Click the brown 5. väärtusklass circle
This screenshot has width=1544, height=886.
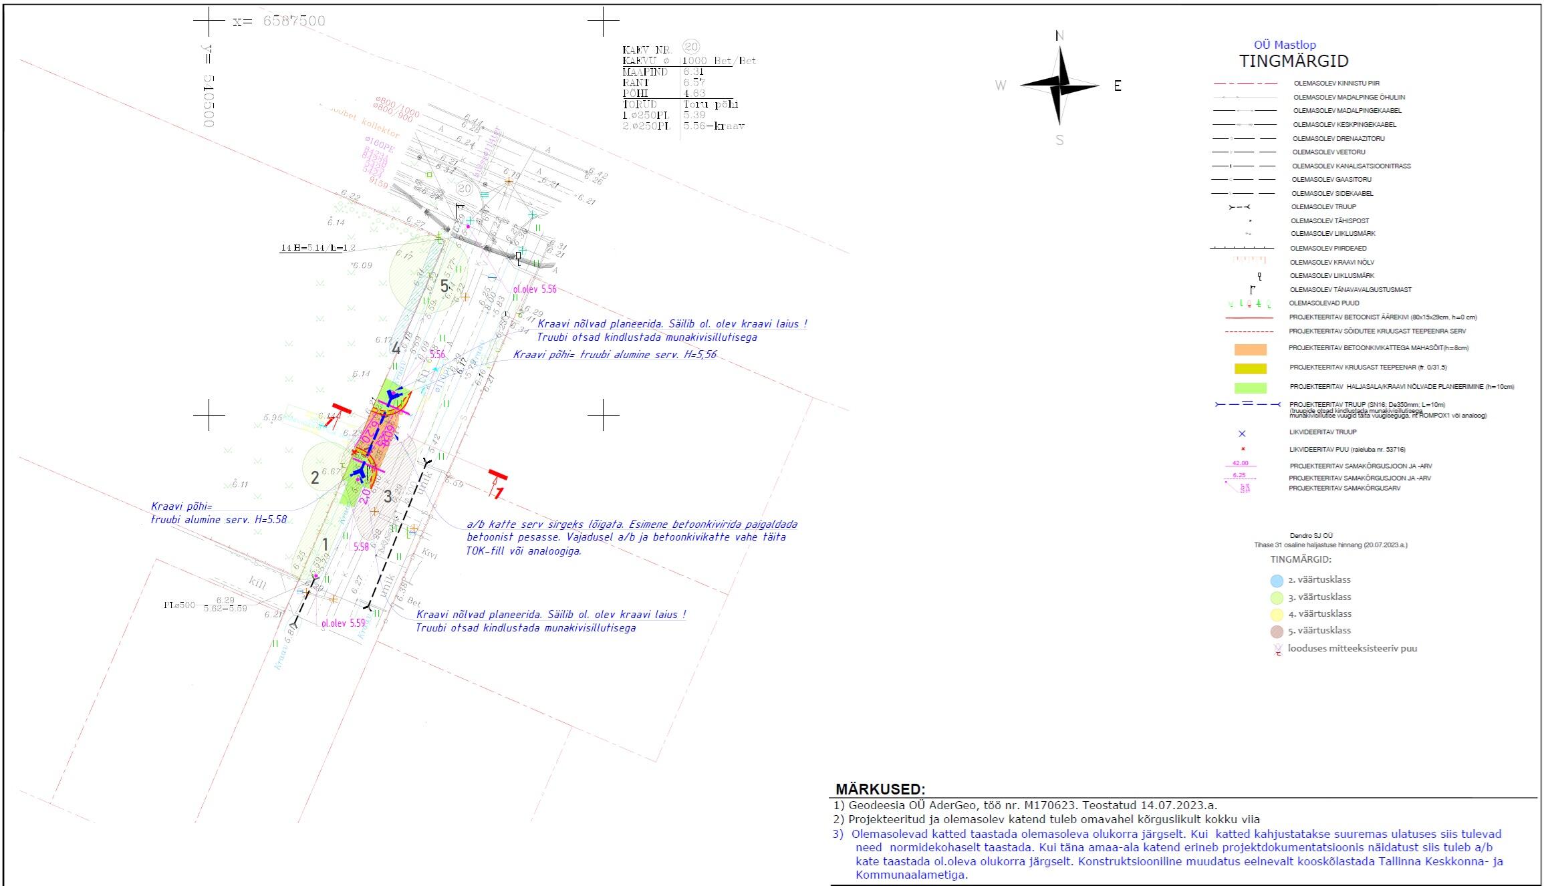coord(1277,631)
